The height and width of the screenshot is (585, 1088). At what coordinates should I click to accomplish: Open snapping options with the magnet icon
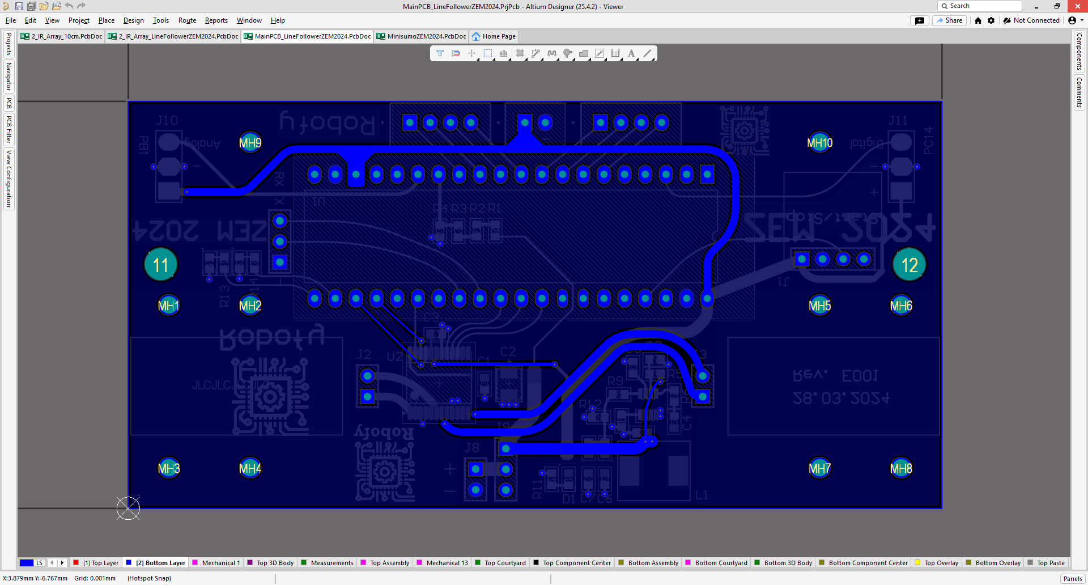[456, 53]
